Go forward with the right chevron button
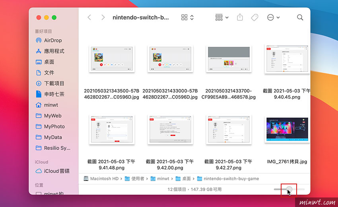The image size is (338, 207). coord(103,17)
